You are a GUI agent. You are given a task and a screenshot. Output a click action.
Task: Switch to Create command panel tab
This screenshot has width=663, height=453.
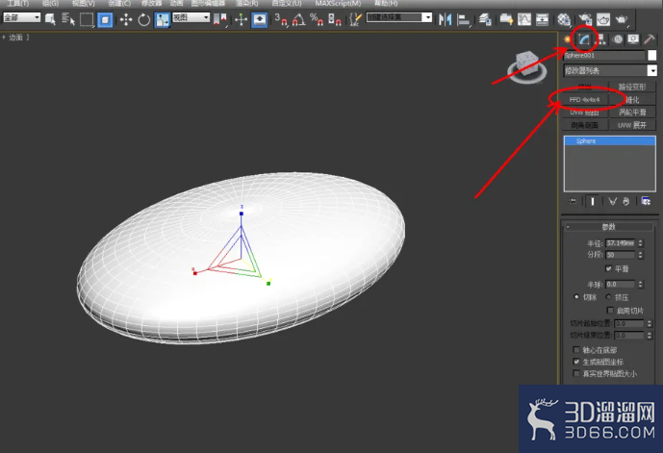tap(568, 39)
